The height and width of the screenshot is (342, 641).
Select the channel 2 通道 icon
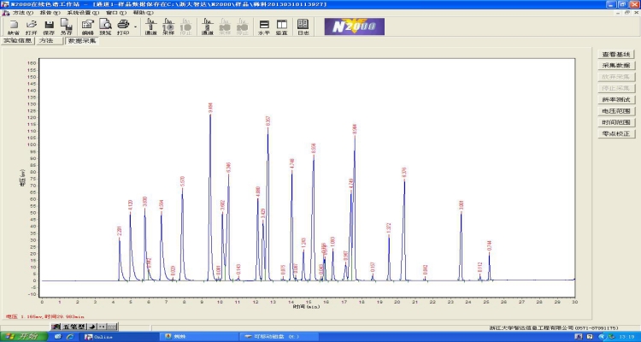(208, 27)
